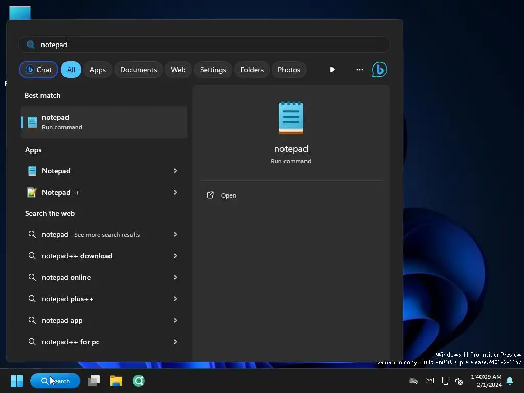This screenshot has height=393, width=524.
Task: Click search icon beside 'See more search results'
Action: click(32, 234)
